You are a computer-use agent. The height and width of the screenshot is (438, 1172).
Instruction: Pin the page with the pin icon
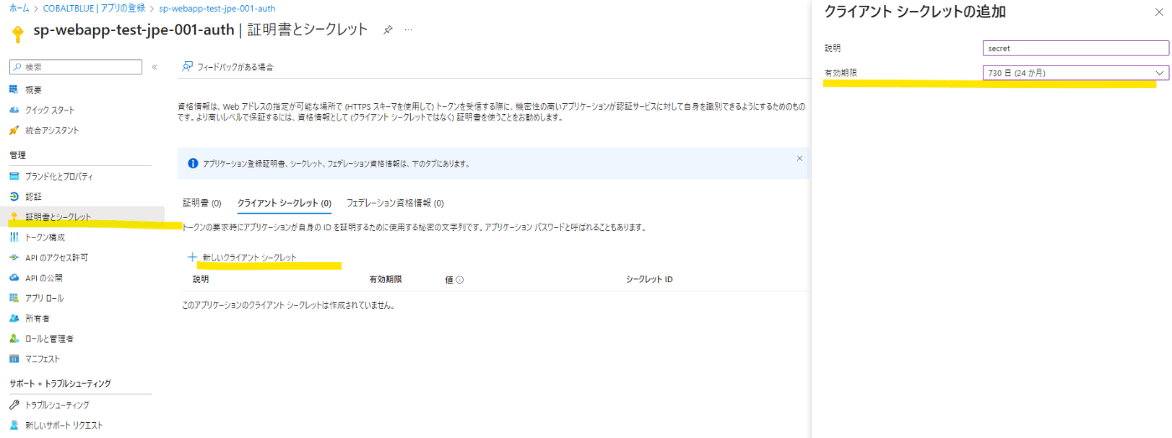[388, 30]
